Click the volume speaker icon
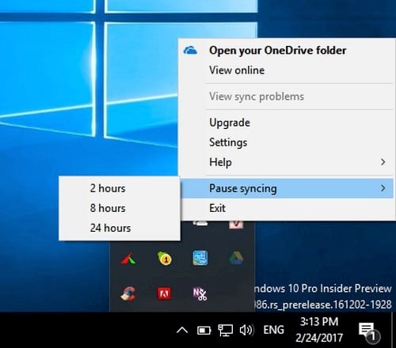The width and height of the screenshot is (396, 348). 246,330
